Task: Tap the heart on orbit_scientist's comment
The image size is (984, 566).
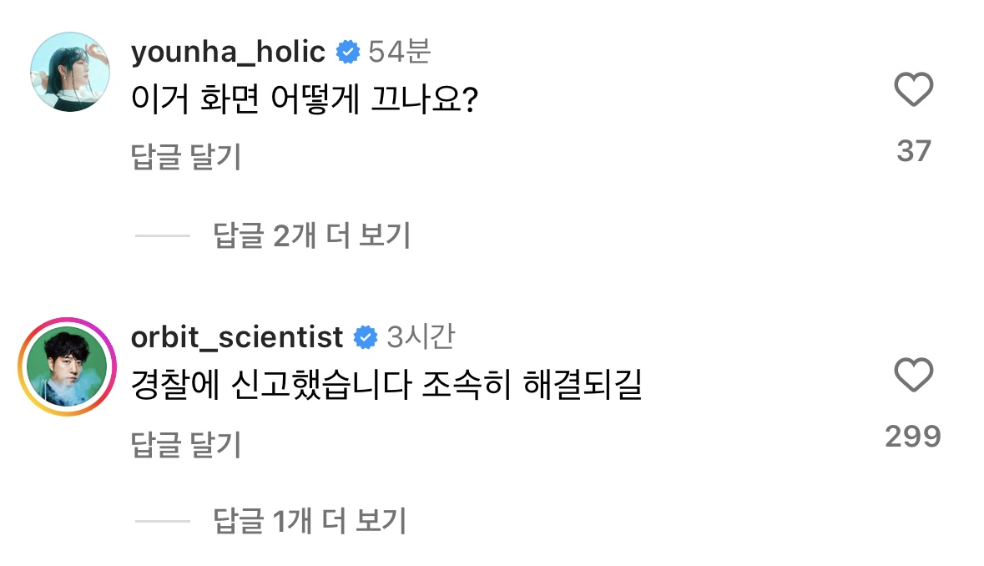Action: point(913,375)
